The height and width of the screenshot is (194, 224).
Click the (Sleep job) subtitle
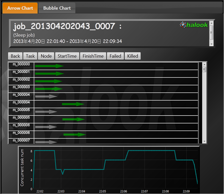click(24, 35)
